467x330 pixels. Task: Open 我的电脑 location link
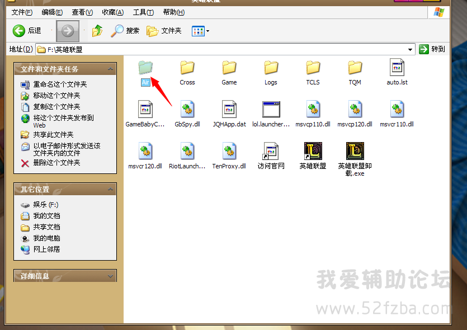[x=46, y=238]
